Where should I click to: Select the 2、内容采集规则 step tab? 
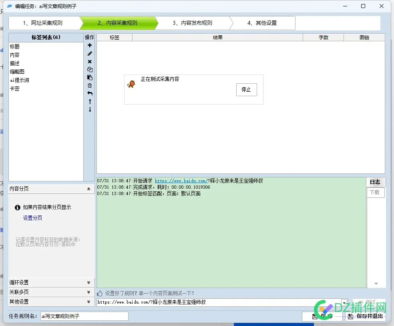click(118, 23)
